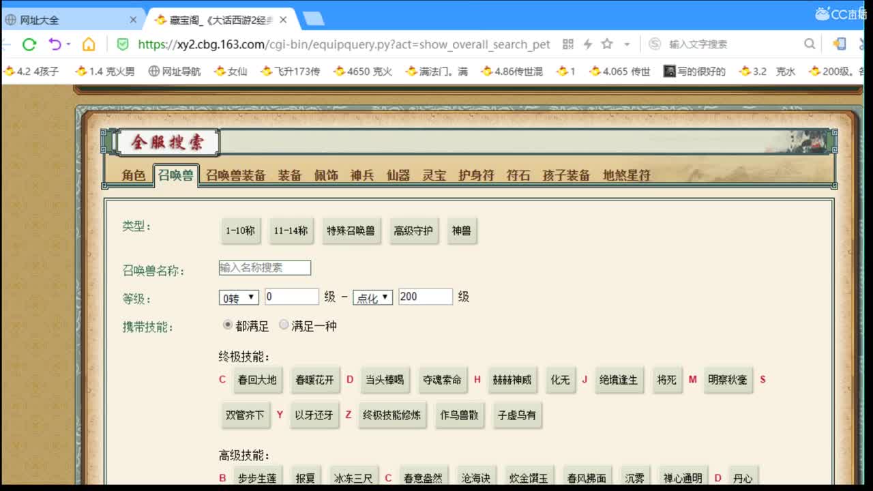
Task: Click the 召唤兽名称 search input
Action: coord(265,267)
